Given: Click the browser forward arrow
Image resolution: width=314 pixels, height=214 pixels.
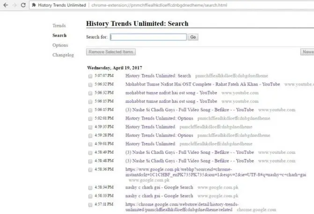Looking at the screenshot, I should click(x=15, y=5).
